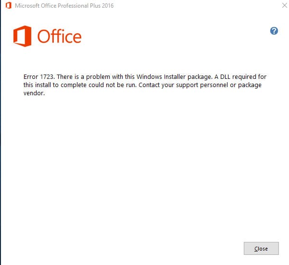Click the blue help question mark icon

[x=274, y=31]
